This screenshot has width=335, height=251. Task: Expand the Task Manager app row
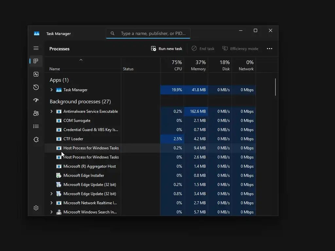[x=51, y=90]
